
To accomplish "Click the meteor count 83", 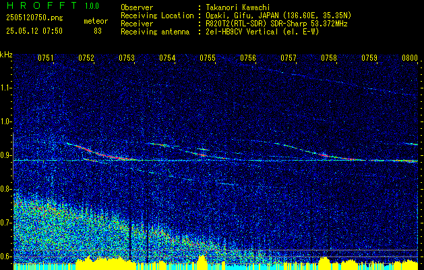I will [x=98, y=31].
